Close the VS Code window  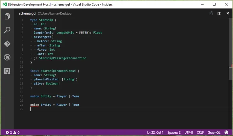pos(226,4)
